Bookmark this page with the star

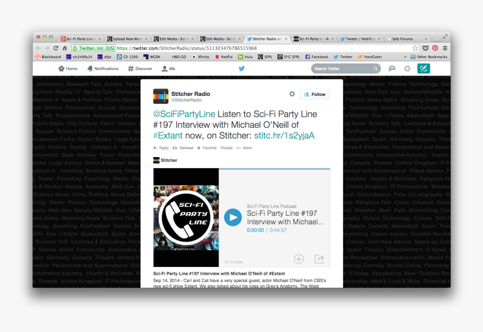point(416,48)
